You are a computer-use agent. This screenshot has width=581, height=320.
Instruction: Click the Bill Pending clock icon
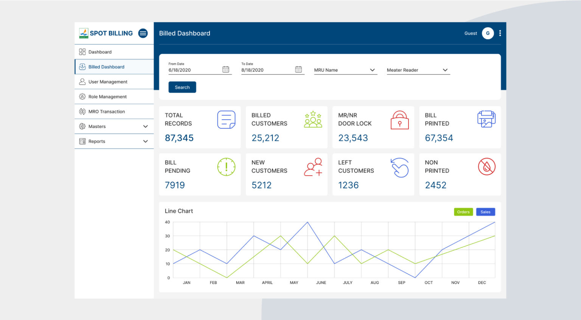click(x=226, y=167)
